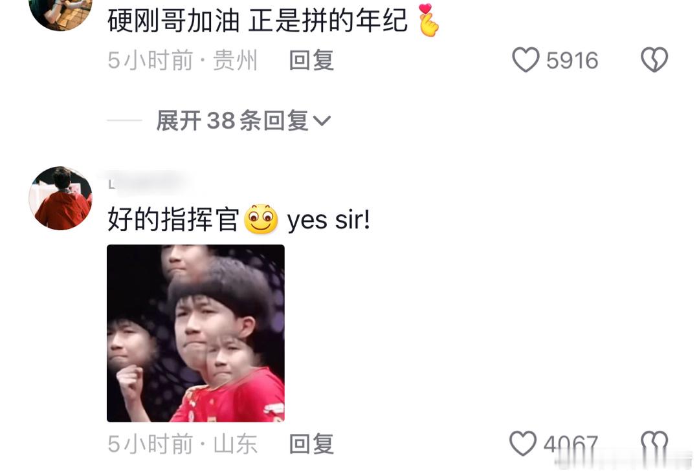Tap the chevron beside 展开38条回复
This screenshot has height=476, width=699.
(x=322, y=121)
